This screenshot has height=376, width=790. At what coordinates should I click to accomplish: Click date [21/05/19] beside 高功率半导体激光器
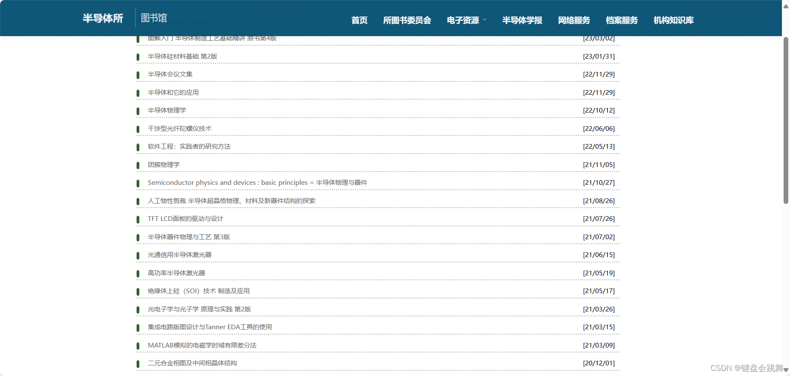599,273
